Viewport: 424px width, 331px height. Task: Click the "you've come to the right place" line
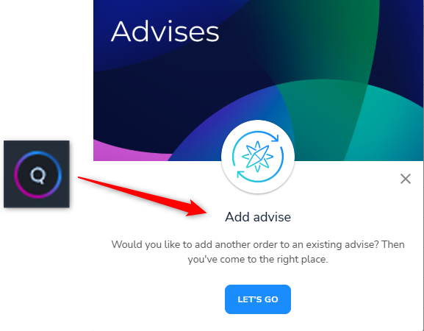pyautogui.click(x=258, y=259)
